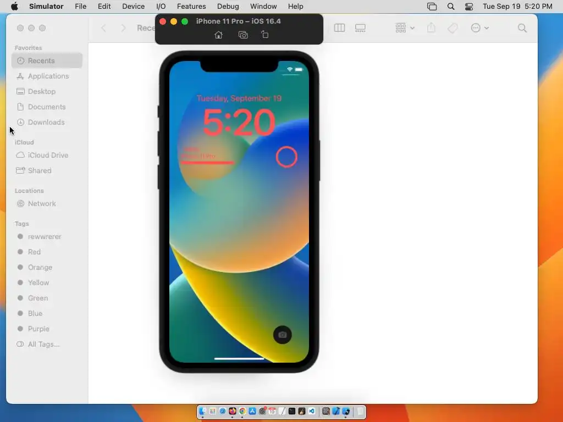The width and height of the screenshot is (563, 422).
Task: Tap the date Tuesday, September 19
Action: point(239,98)
